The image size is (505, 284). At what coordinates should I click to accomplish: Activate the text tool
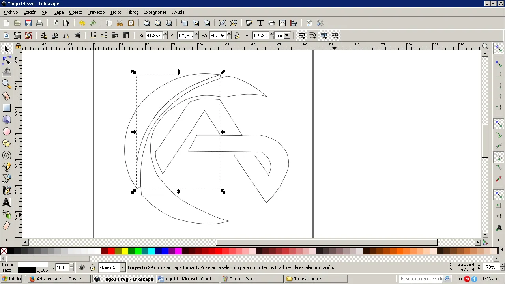click(7, 202)
